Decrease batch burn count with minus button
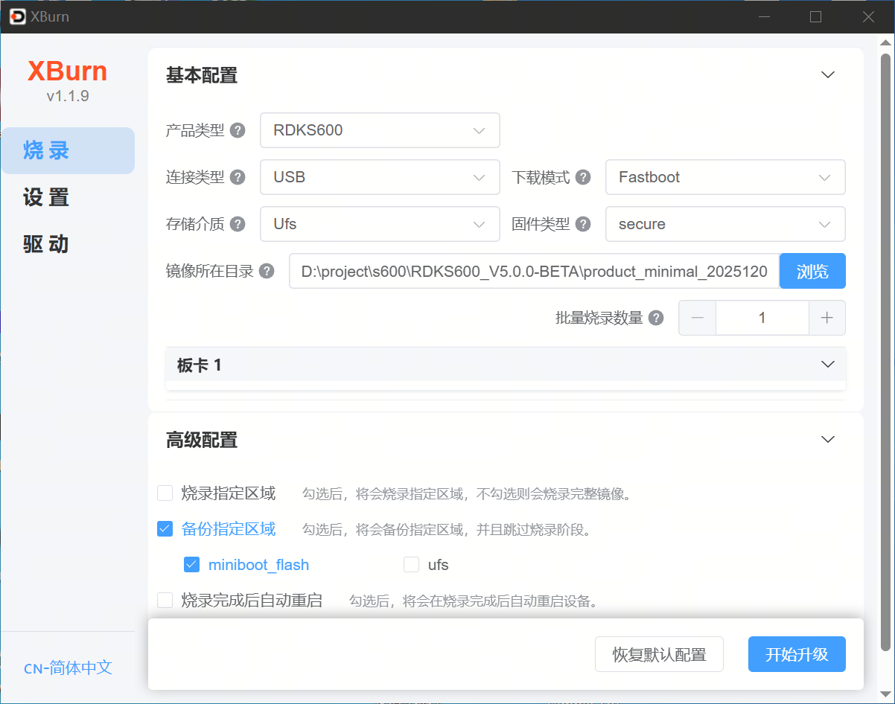The height and width of the screenshot is (704, 895). [698, 318]
